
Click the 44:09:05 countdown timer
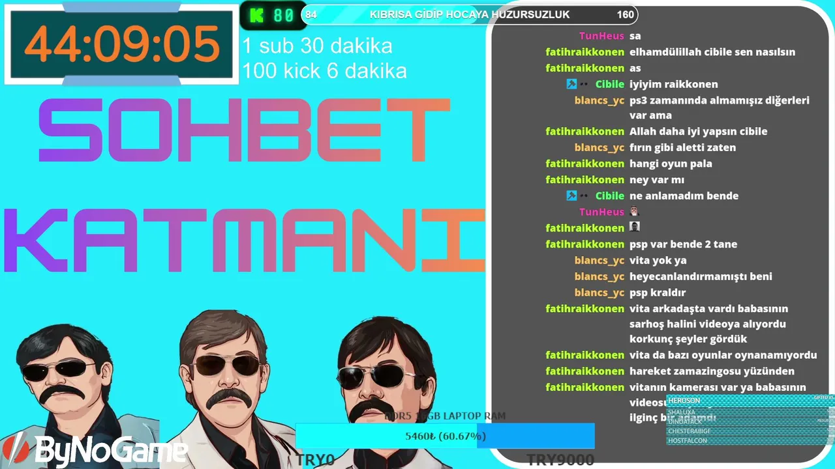pyautogui.click(x=122, y=44)
